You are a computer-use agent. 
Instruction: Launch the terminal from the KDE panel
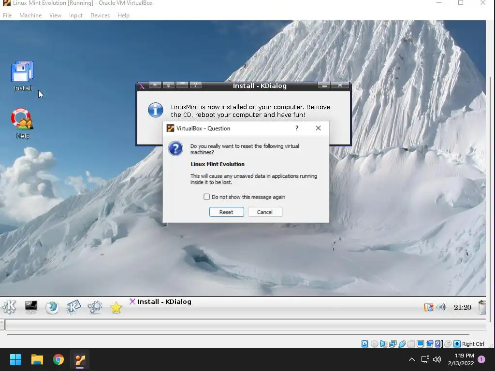(x=31, y=307)
